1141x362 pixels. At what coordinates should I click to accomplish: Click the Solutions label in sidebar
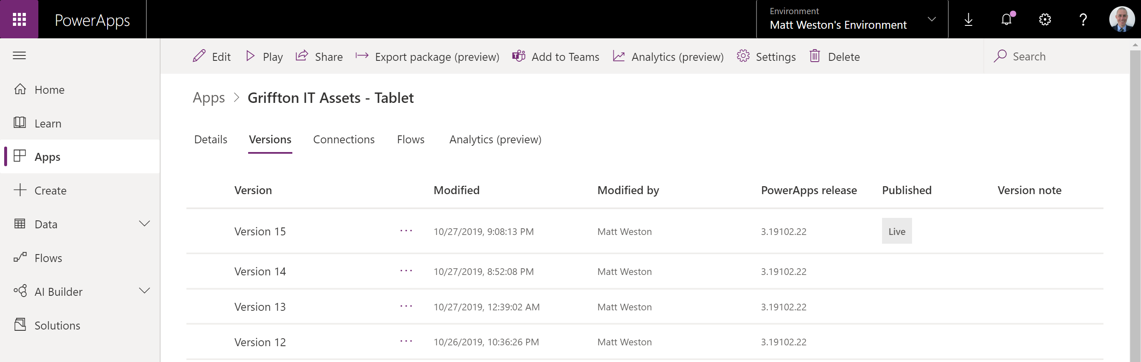click(57, 326)
